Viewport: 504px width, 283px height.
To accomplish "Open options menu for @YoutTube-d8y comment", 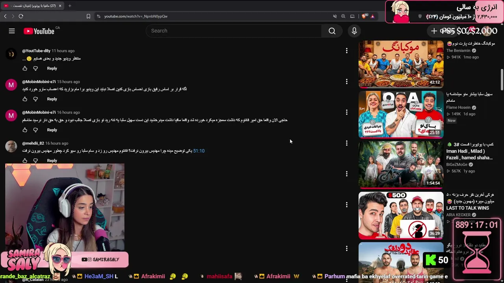I will pyautogui.click(x=346, y=51).
